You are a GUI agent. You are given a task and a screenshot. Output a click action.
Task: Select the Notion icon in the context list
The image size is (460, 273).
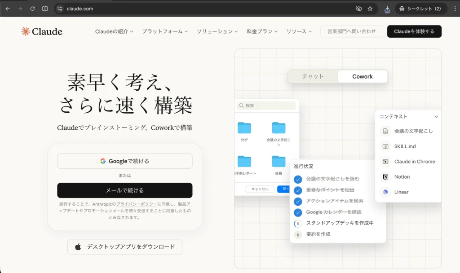pyautogui.click(x=385, y=177)
